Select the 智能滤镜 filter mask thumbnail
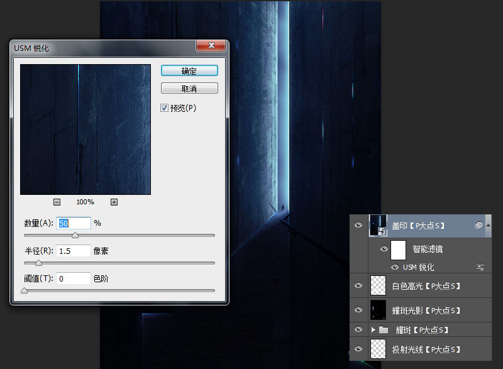This screenshot has width=503, height=369. pyautogui.click(x=398, y=250)
